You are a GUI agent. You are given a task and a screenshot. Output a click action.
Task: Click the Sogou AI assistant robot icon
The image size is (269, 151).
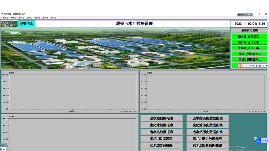260,66
